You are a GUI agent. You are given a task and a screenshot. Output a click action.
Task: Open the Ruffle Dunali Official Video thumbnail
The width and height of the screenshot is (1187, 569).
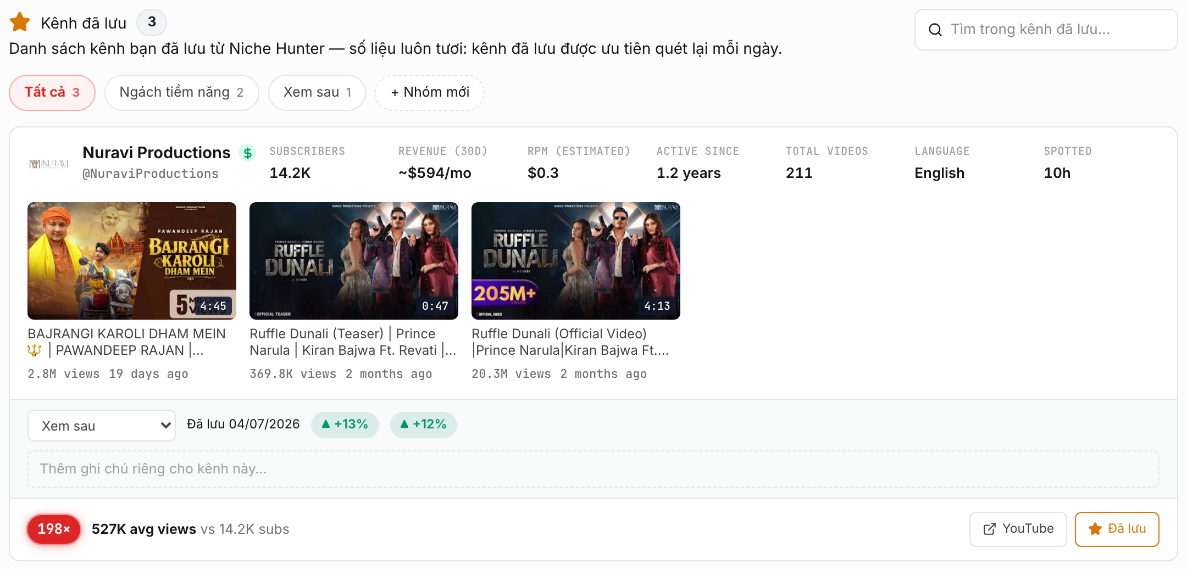pos(576,261)
